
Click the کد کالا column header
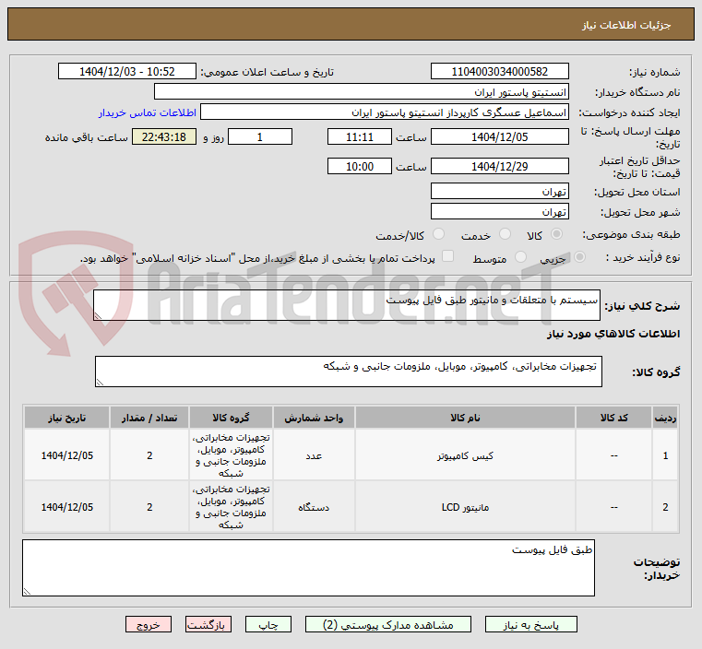point(613,418)
